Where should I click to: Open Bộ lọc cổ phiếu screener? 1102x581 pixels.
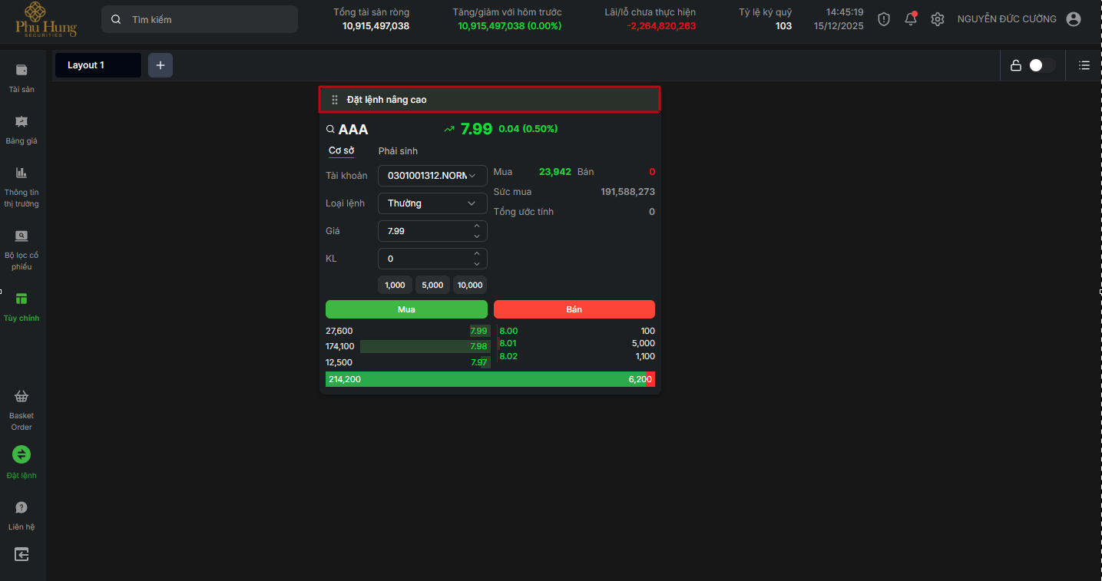tap(22, 236)
